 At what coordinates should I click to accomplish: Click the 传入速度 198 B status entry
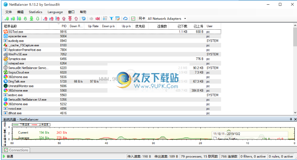[x=139, y=156]
